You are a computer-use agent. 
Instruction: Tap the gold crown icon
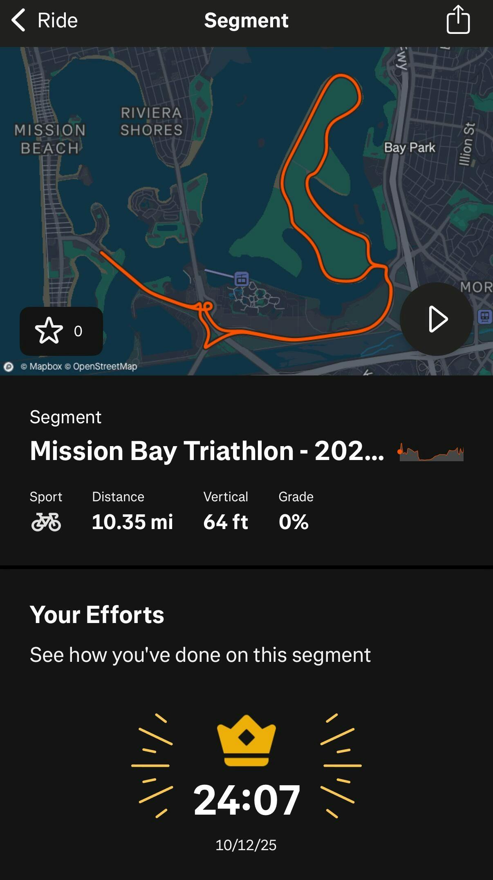(247, 740)
